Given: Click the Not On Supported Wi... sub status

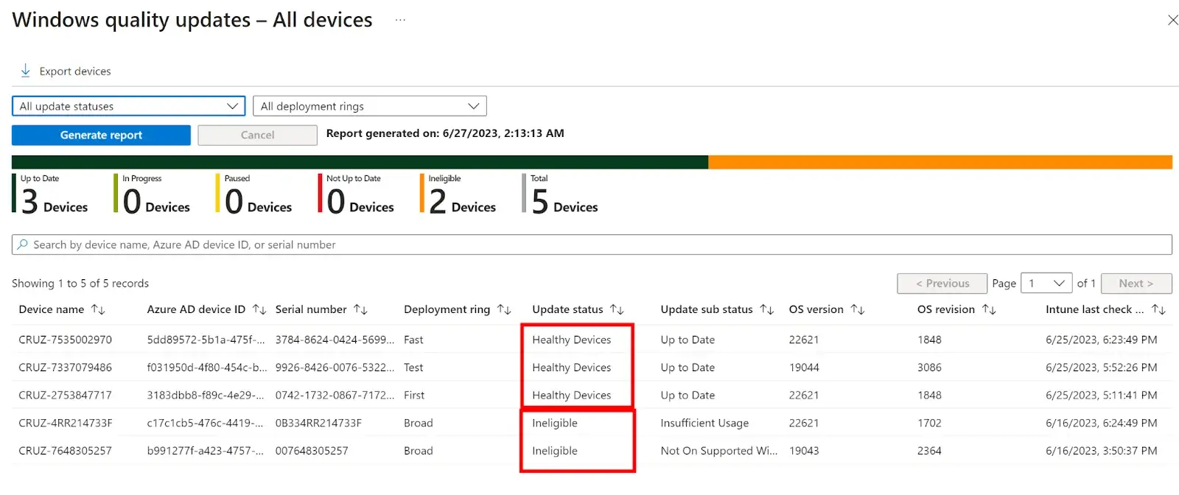Looking at the screenshot, I should click(x=718, y=451).
